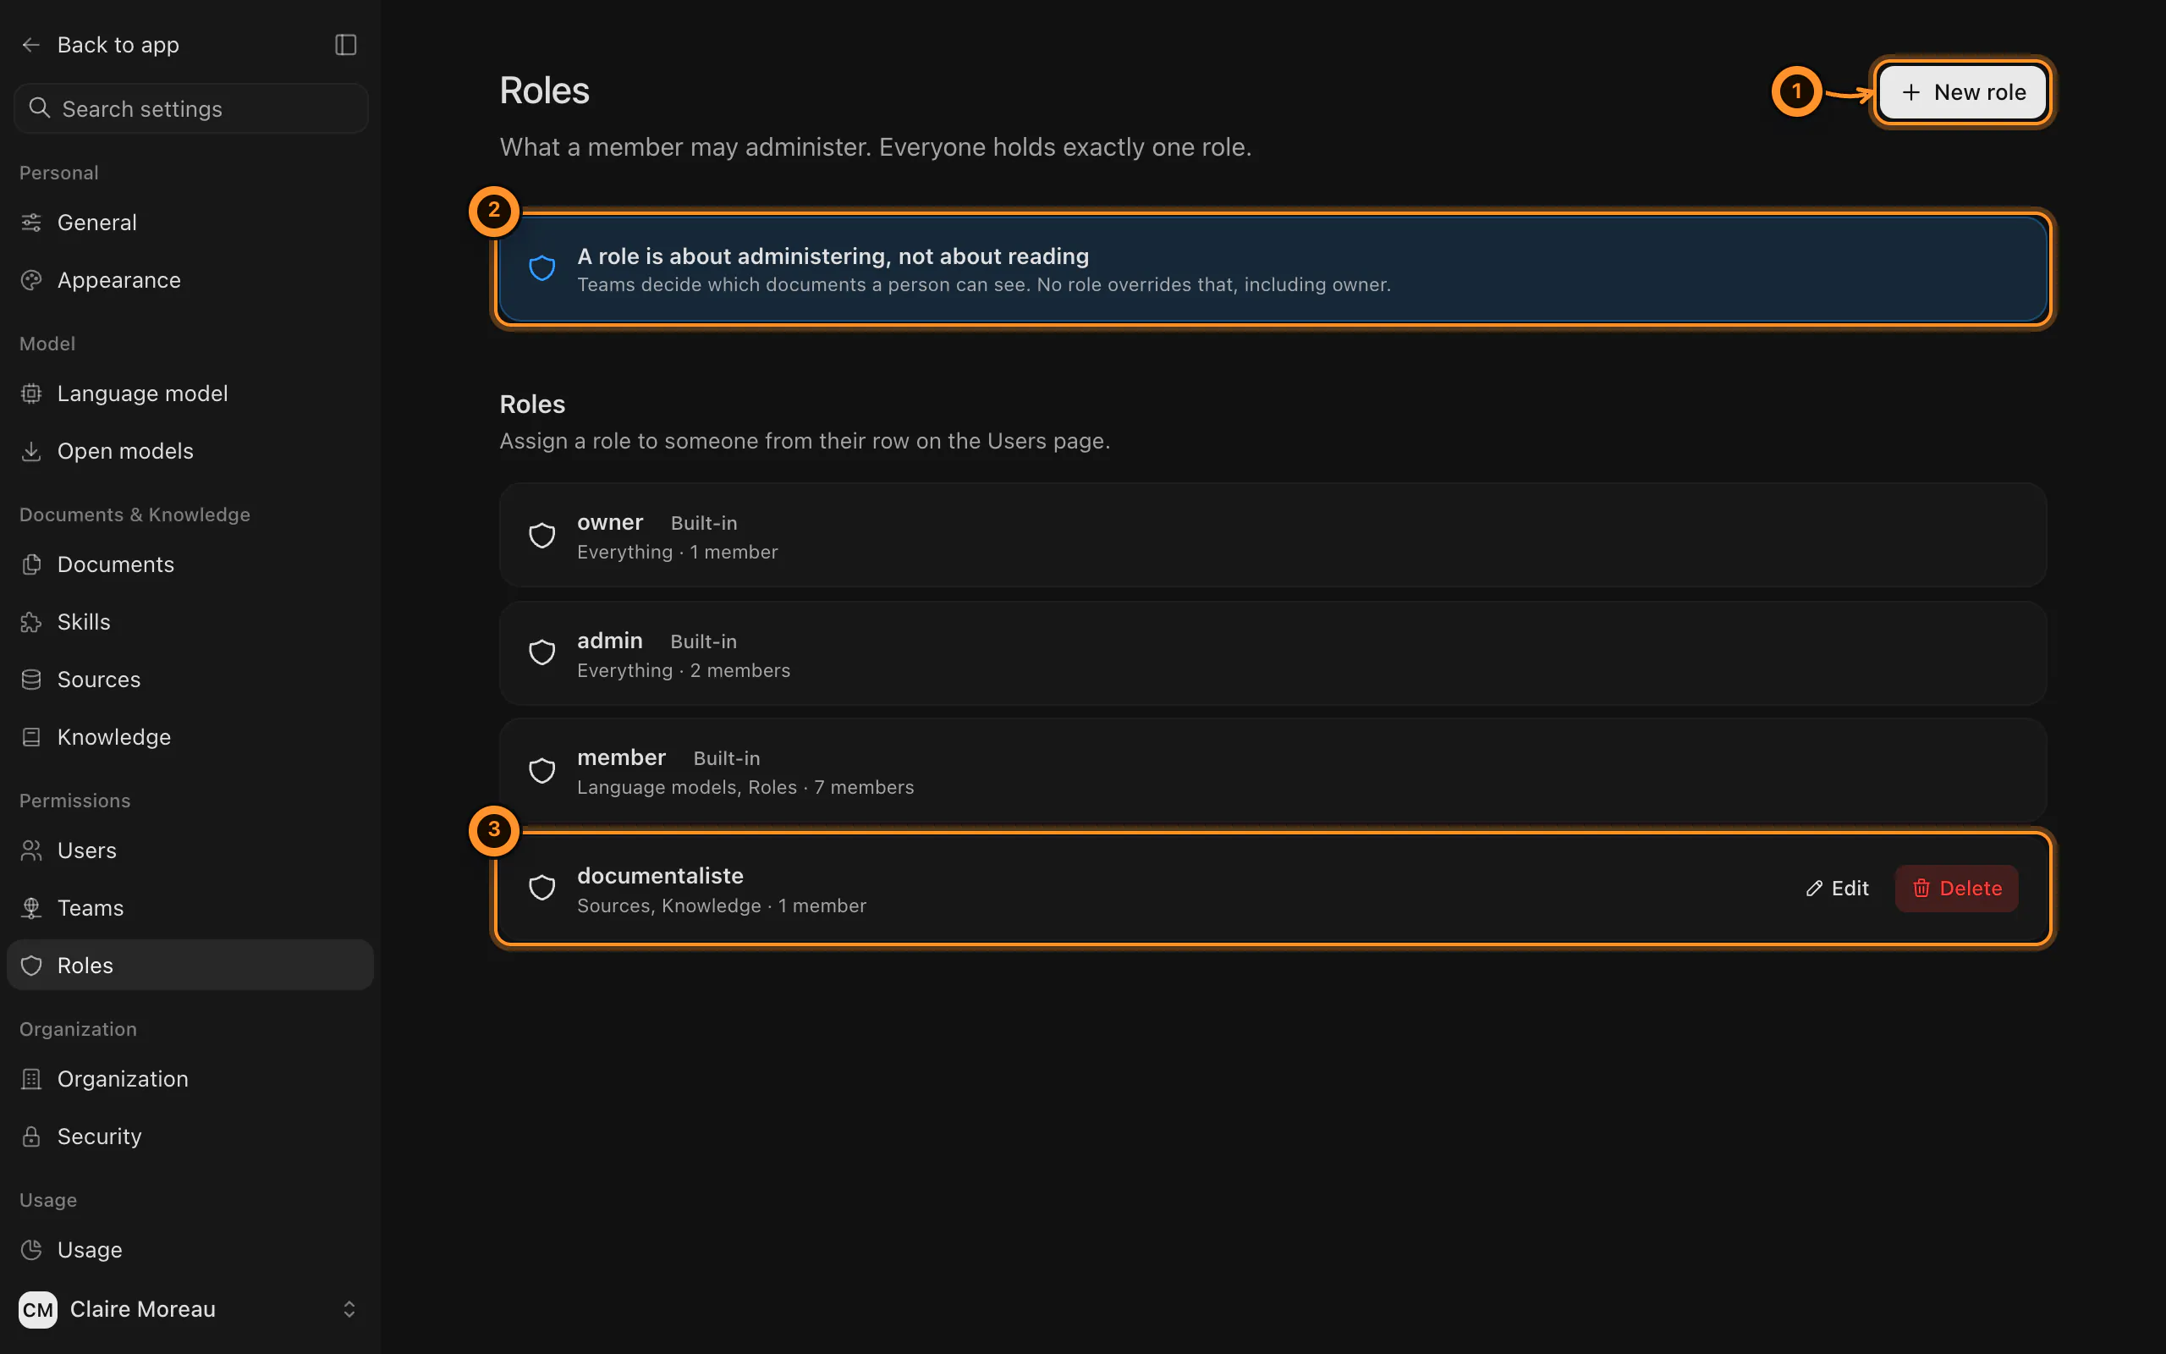This screenshot has width=2166, height=1354.
Task: Click the owner role name
Action: coord(610,522)
